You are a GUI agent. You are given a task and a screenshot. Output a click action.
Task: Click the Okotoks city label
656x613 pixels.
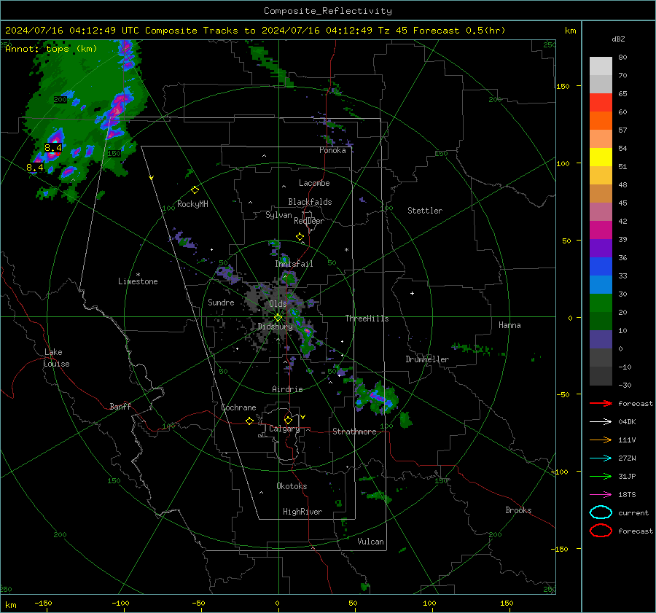click(x=292, y=486)
